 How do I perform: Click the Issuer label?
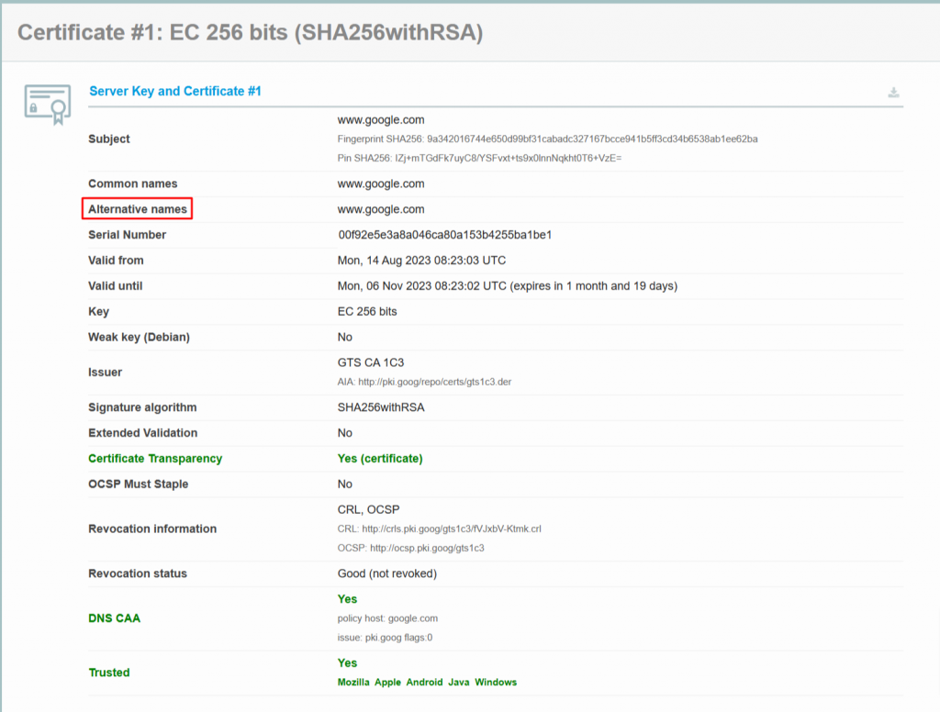coord(105,373)
